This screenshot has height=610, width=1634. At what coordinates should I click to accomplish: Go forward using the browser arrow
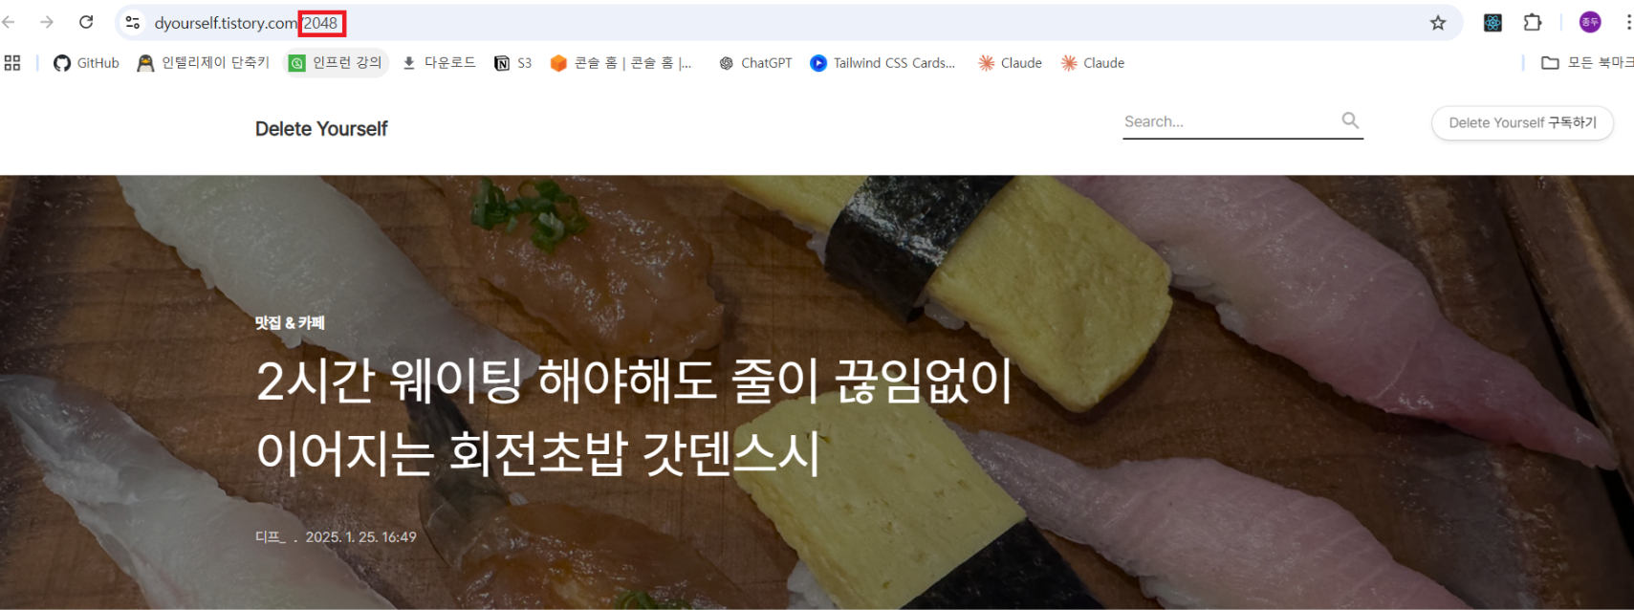[46, 22]
